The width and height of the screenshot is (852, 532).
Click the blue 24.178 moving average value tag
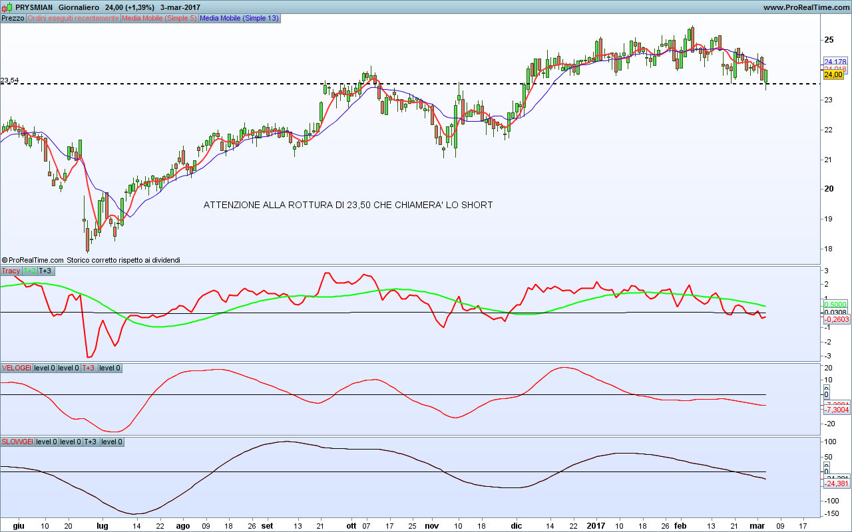(835, 62)
